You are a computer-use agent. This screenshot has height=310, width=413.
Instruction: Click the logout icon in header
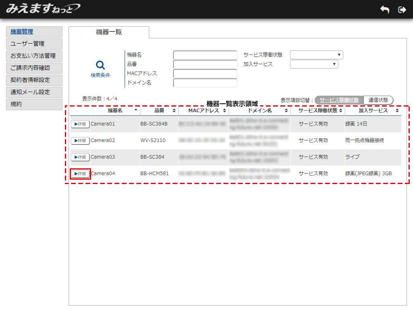(402, 10)
